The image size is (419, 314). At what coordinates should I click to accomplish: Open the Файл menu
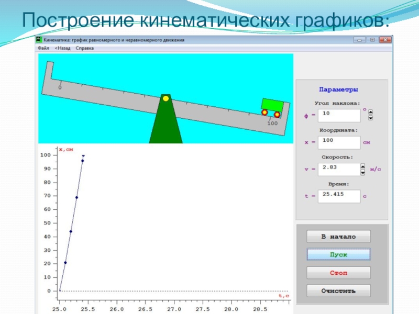(43, 48)
